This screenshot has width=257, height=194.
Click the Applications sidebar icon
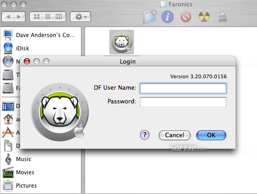coord(8,132)
